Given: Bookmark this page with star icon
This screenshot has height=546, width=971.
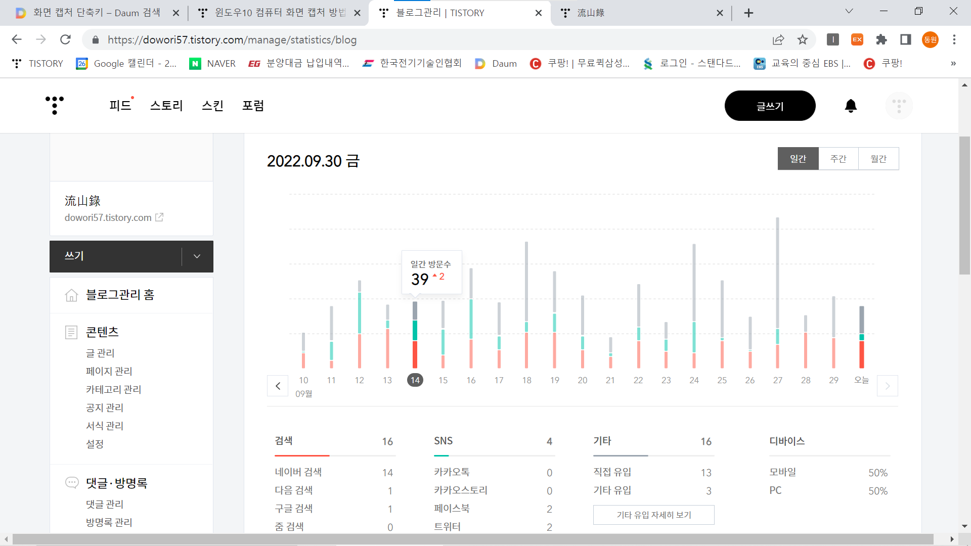Looking at the screenshot, I should [x=803, y=39].
